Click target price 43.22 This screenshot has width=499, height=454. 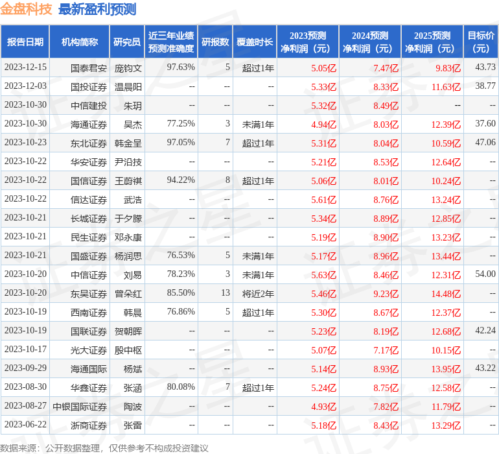[x=485, y=368]
